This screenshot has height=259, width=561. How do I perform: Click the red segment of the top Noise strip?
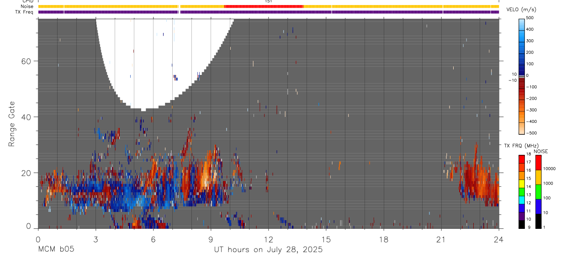[264, 6]
